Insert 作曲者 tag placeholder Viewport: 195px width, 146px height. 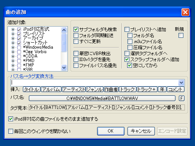tap(111, 89)
